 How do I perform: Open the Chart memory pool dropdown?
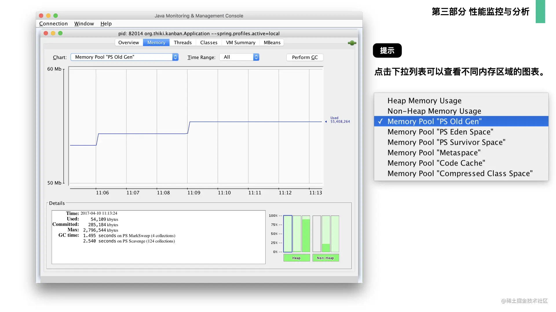[x=125, y=57]
